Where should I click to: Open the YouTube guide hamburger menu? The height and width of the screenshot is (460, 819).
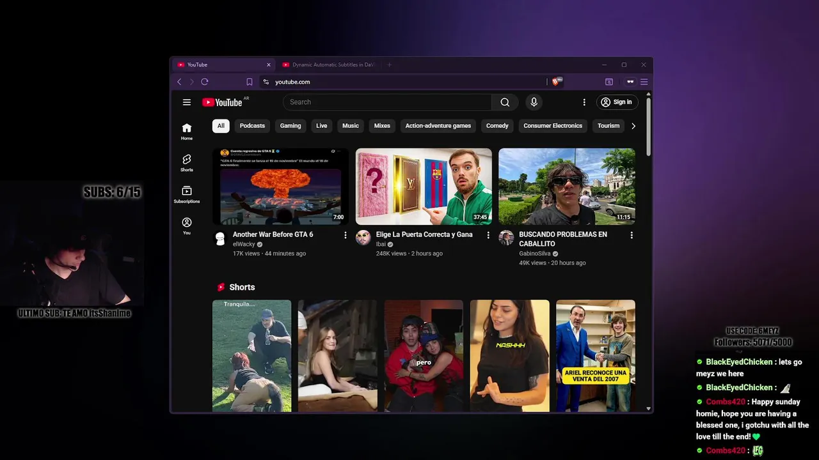[187, 102]
